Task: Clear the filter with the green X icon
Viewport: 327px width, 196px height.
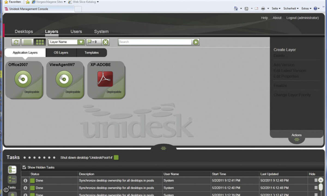Action: (105, 42)
